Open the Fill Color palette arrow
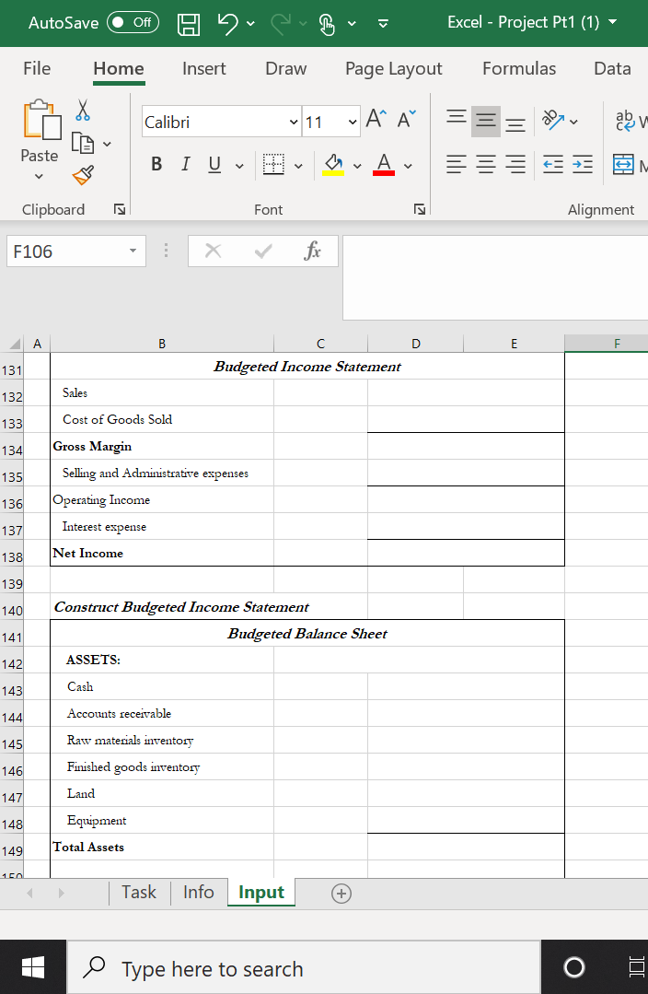The height and width of the screenshot is (994, 648). pyautogui.click(x=357, y=166)
